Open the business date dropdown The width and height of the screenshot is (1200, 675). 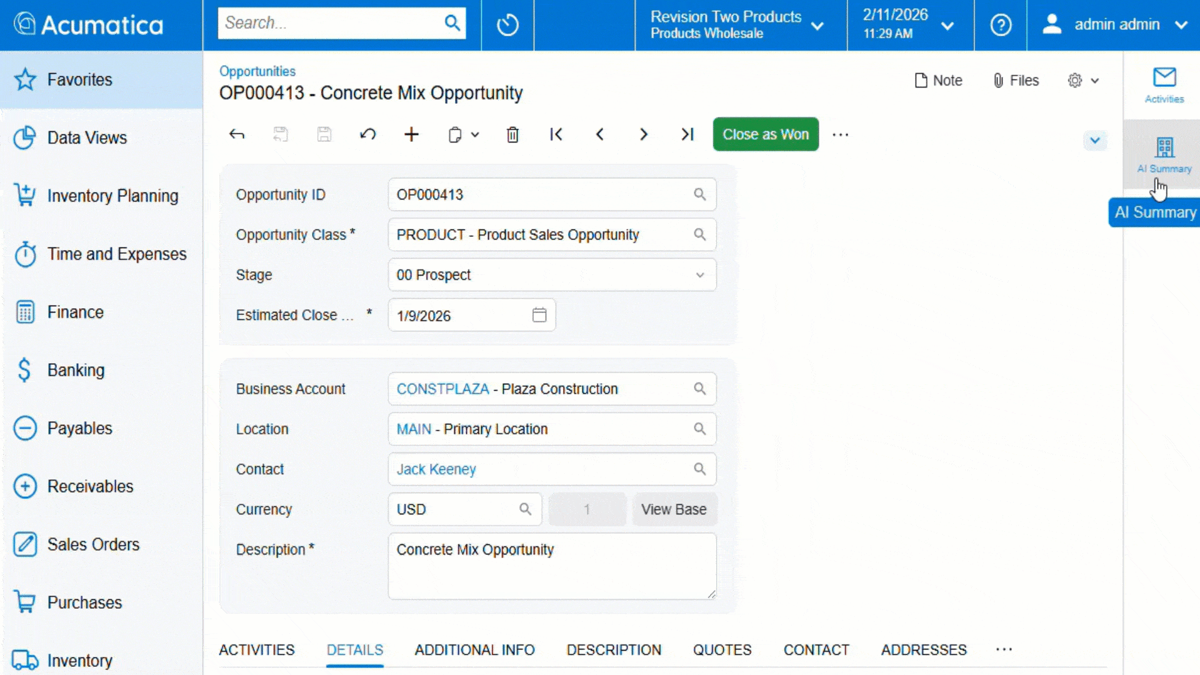click(x=947, y=26)
